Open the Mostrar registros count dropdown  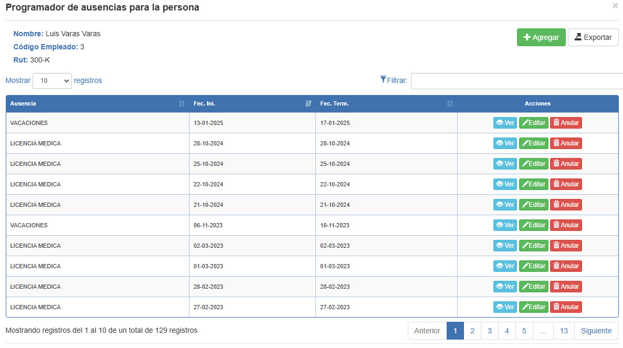tap(52, 81)
